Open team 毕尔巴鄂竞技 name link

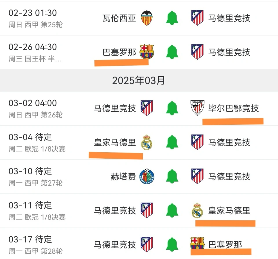tap(233, 108)
